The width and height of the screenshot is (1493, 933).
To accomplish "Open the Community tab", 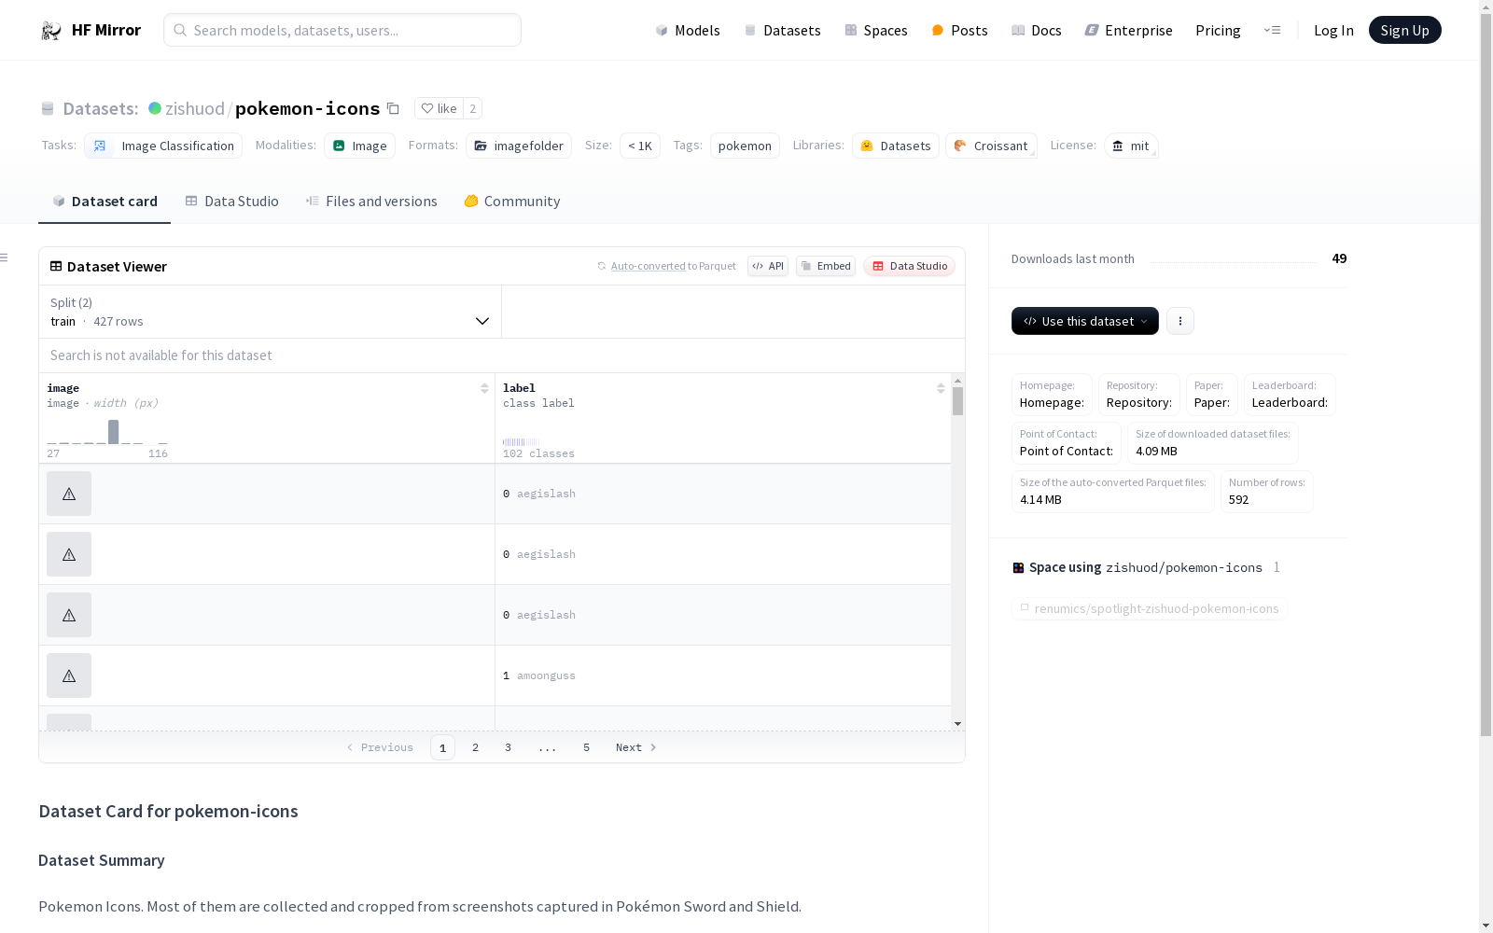I will point(512,202).
